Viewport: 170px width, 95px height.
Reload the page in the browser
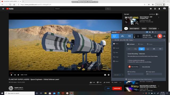point(10,4)
